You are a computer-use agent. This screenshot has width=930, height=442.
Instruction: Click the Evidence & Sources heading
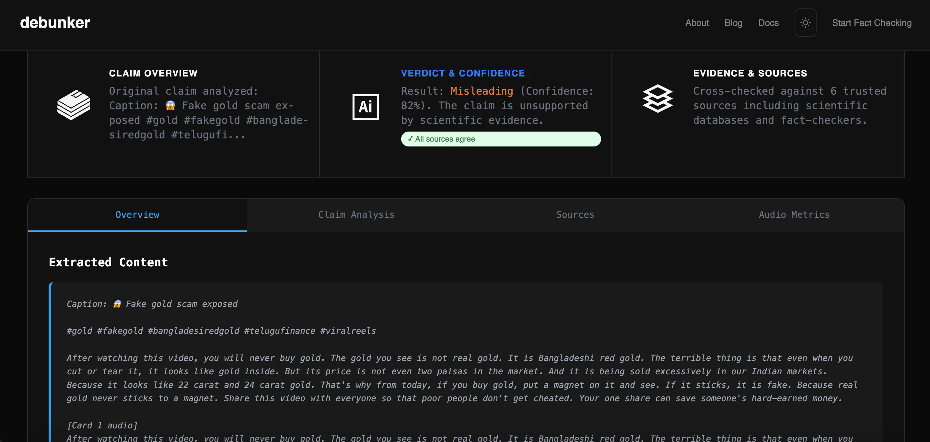[750, 73]
